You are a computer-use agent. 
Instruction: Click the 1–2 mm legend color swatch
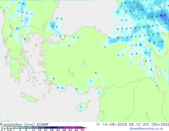pos(17,128)
